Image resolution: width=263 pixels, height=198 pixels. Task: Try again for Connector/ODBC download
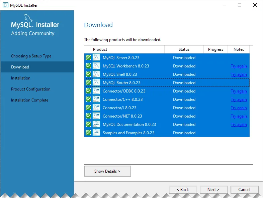pos(239,91)
